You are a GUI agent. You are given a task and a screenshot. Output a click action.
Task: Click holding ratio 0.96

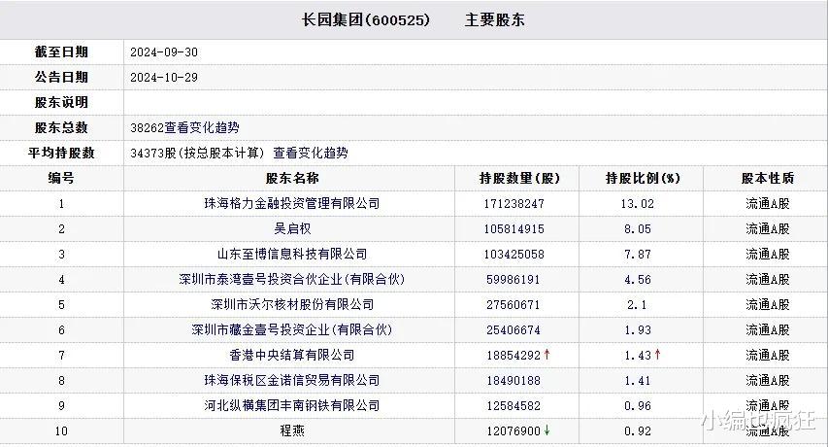point(638,406)
